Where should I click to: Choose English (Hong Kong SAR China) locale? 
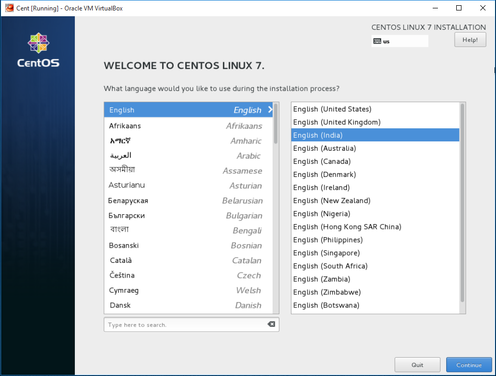(375, 227)
